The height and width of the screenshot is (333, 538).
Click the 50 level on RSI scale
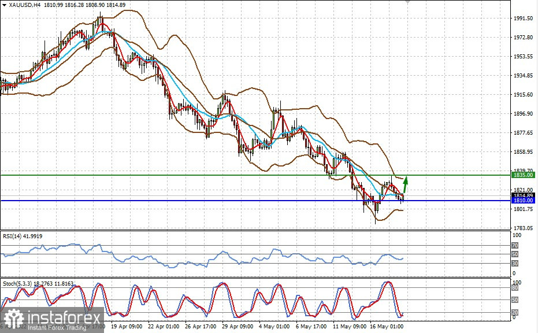click(515, 254)
